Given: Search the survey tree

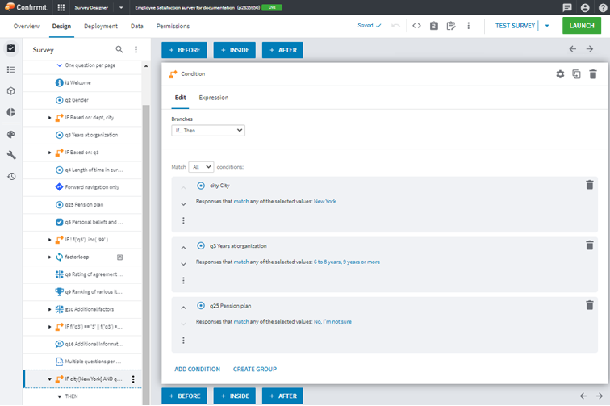Looking at the screenshot, I should coord(119,49).
